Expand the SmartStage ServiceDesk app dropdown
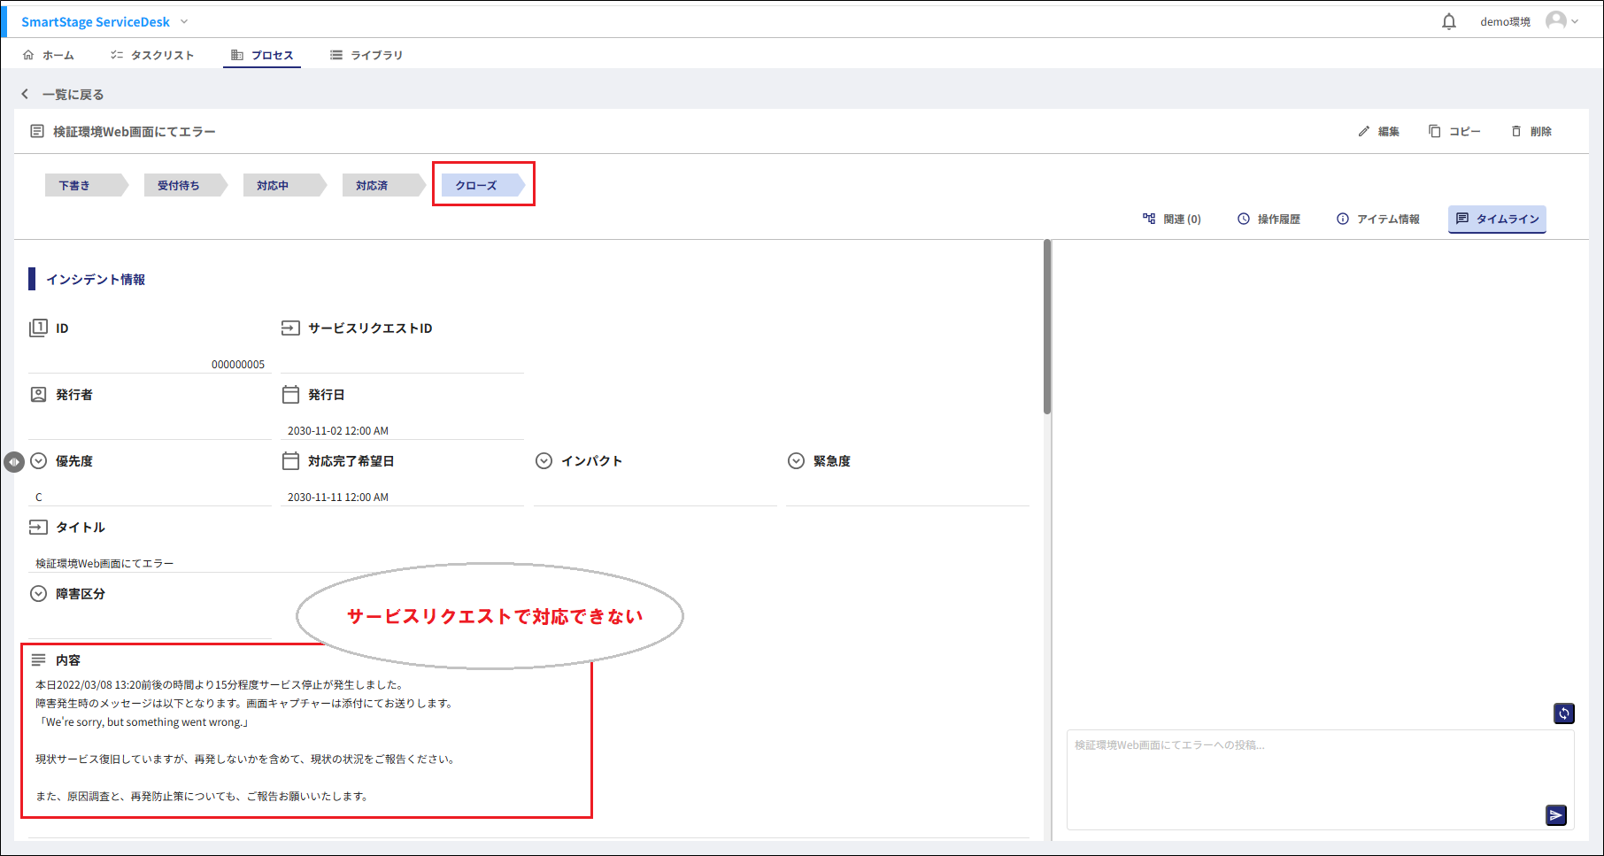Image resolution: width=1604 pixels, height=856 pixels. click(x=184, y=21)
